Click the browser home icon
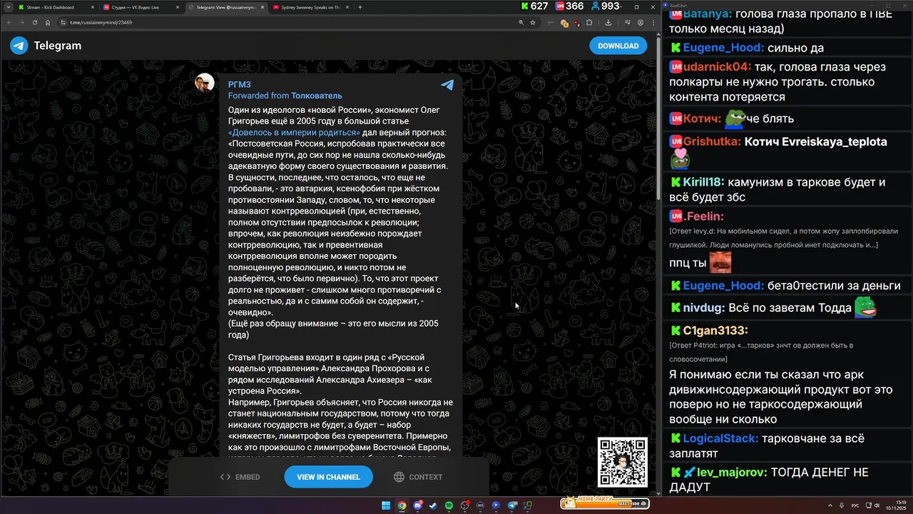 (x=48, y=22)
